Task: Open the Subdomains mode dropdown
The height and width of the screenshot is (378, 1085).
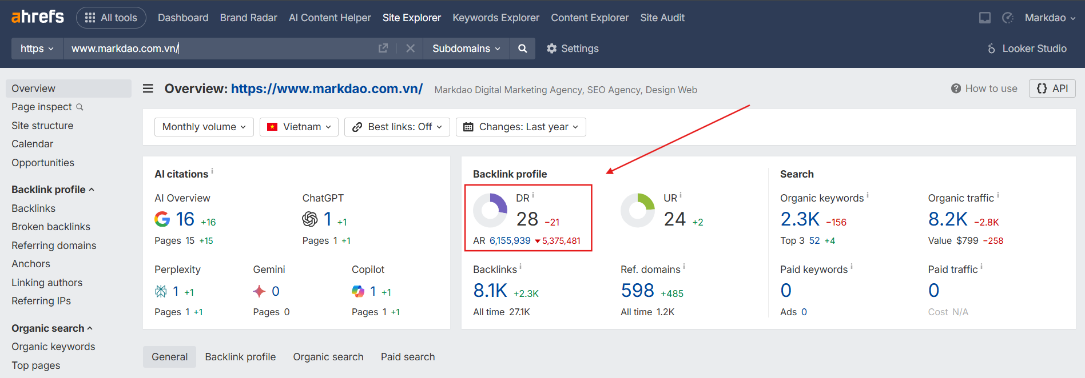Action: click(466, 49)
